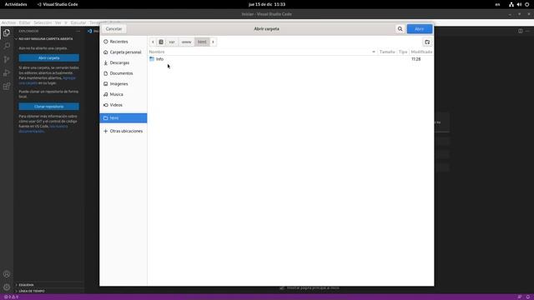Open the Archivo menu
The height and width of the screenshot is (300, 534).
8,22
